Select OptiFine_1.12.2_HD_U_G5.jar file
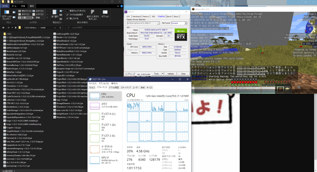Image resolution: width=317 pixels, height=172 pixels. coord(67,65)
